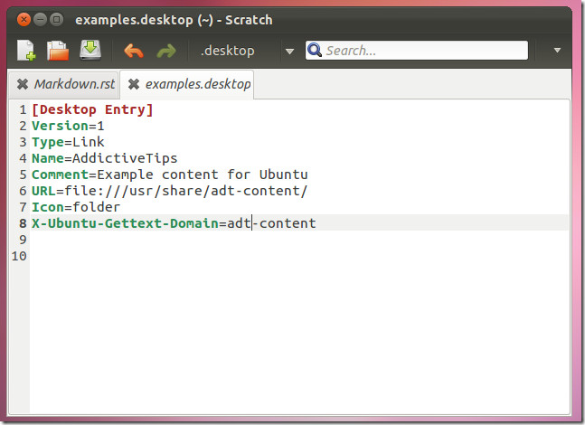Click the URL=file:///usr/share/adt-content/ line
Screen dimensions: 585x425
pyautogui.click(x=169, y=191)
